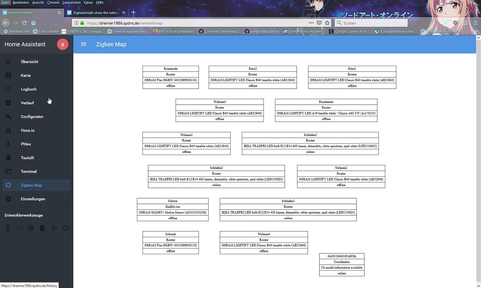Click the Einstellungen gear icon

coord(8,199)
